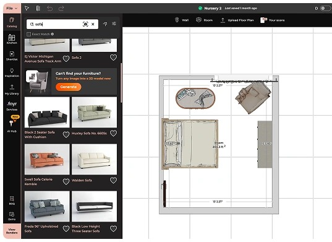The height and width of the screenshot is (242, 332).
Task: Click the EJ Victor Michigan Avenue Sofa label
Action: pos(43,59)
